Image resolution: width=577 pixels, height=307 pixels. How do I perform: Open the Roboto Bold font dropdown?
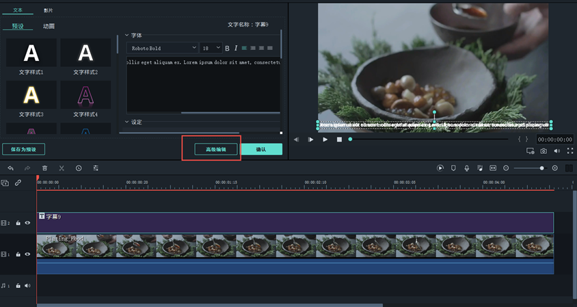pyautogui.click(x=162, y=48)
